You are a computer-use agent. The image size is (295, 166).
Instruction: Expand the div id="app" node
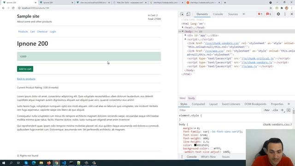[x=185, y=35]
